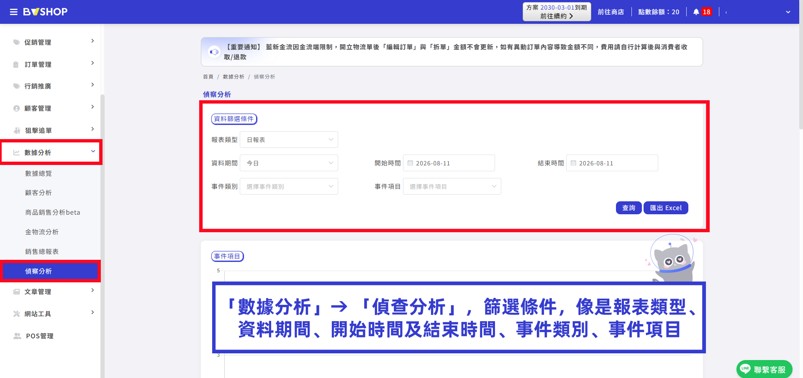The height and width of the screenshot is (378, 803).
Task: Click the 結束時間 date input field
Action: (612, 163)
